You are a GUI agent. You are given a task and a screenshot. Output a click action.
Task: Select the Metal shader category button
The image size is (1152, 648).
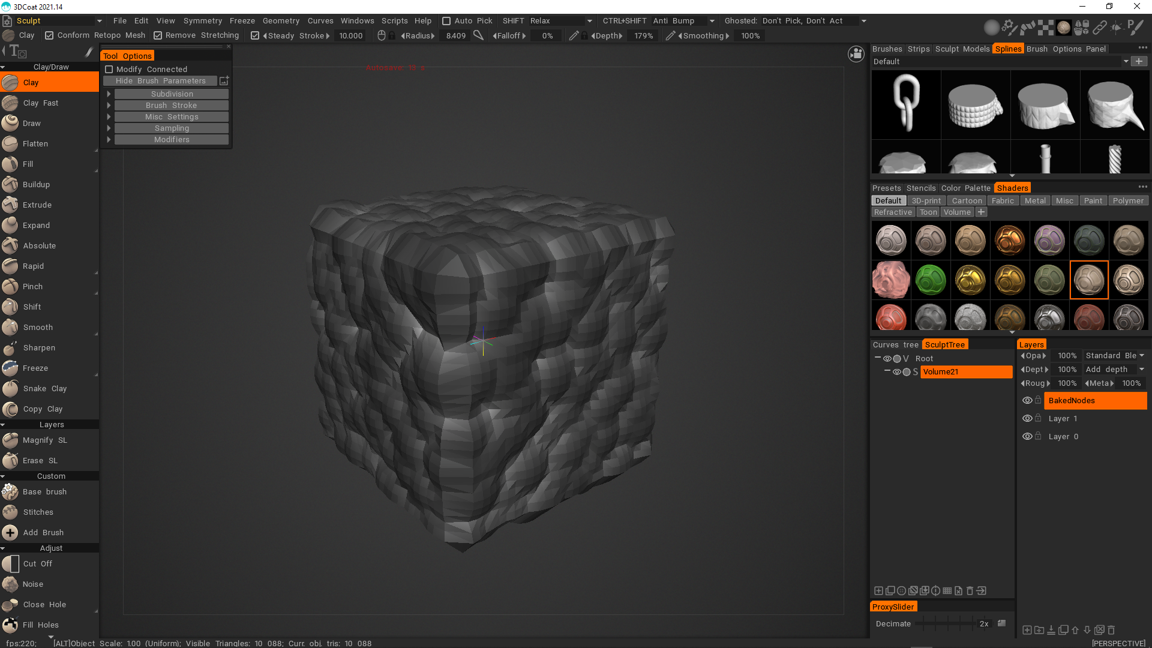coord(1035,201)
